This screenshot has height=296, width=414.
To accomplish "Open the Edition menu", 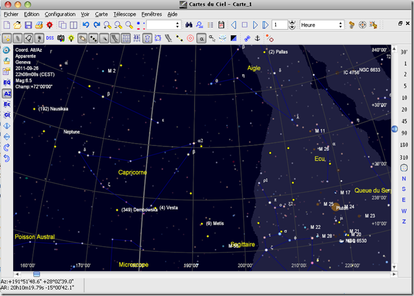I will click(x=32, y=14).
